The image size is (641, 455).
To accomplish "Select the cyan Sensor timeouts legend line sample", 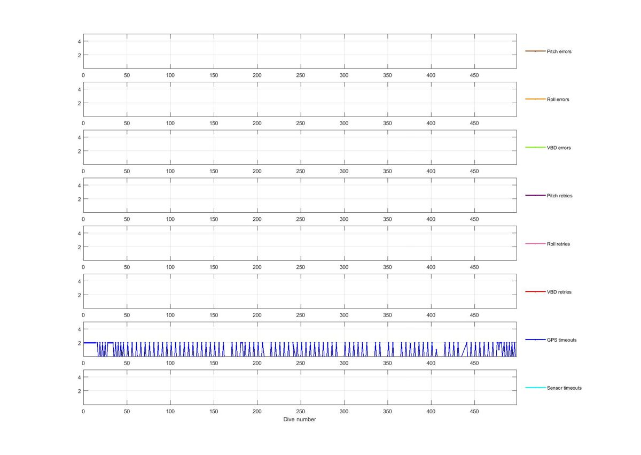I will [x=535, y=388].
